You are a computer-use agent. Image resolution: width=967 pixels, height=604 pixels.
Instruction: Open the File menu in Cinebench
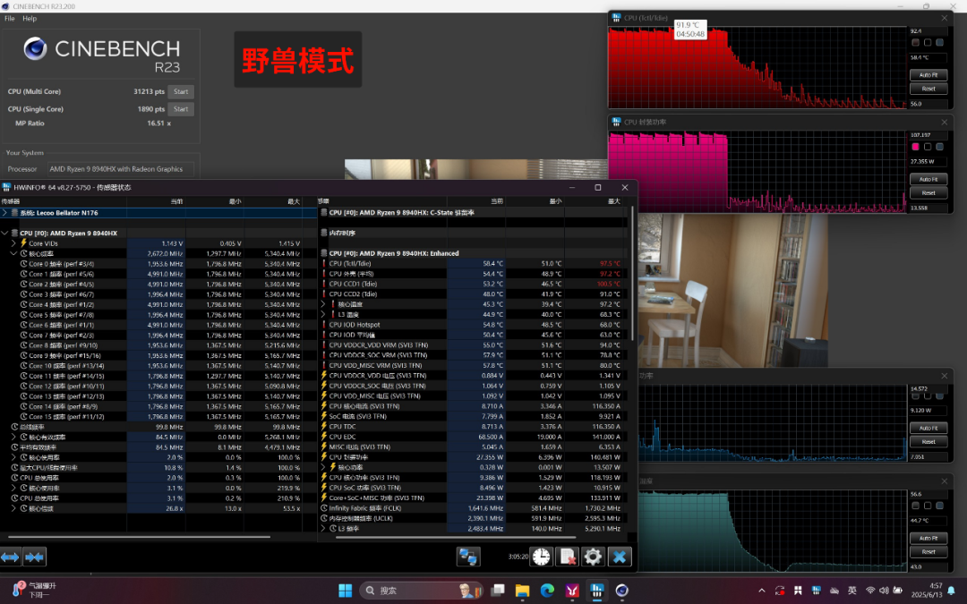[x=10, y=19]
